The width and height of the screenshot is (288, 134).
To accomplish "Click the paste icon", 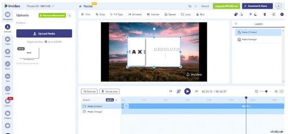I will pos(242,14).
